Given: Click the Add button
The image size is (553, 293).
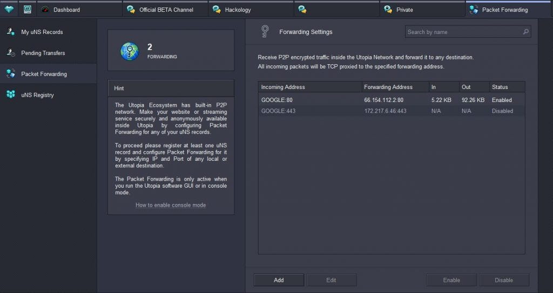Looking at the screenshot, I should click(x=279, y=280).
